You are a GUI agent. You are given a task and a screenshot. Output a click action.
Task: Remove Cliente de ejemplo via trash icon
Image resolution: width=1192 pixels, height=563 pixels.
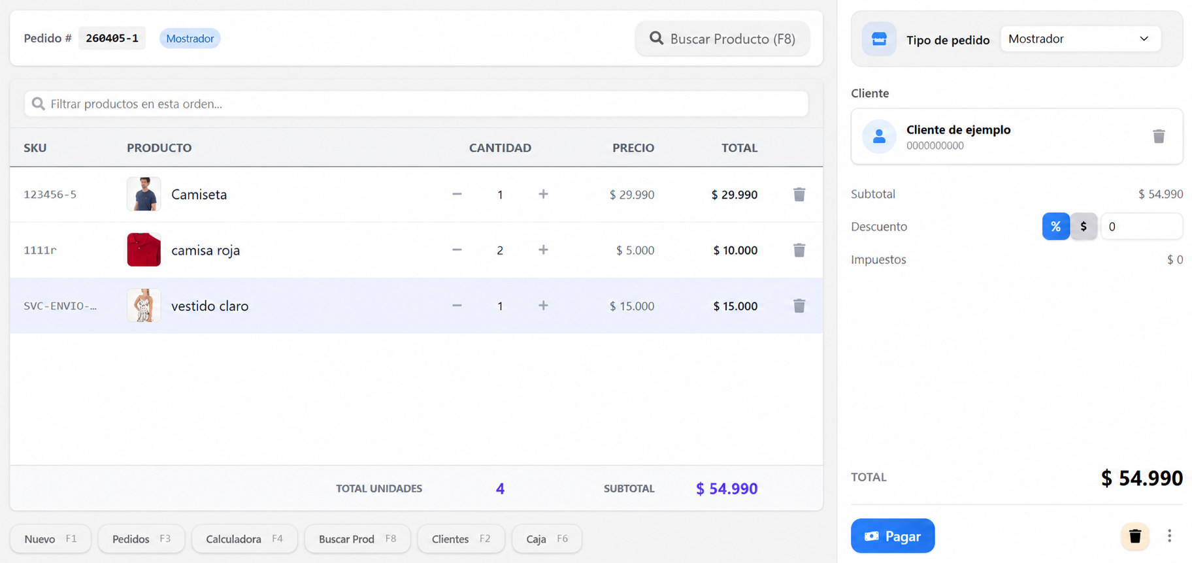point(1159,136)
